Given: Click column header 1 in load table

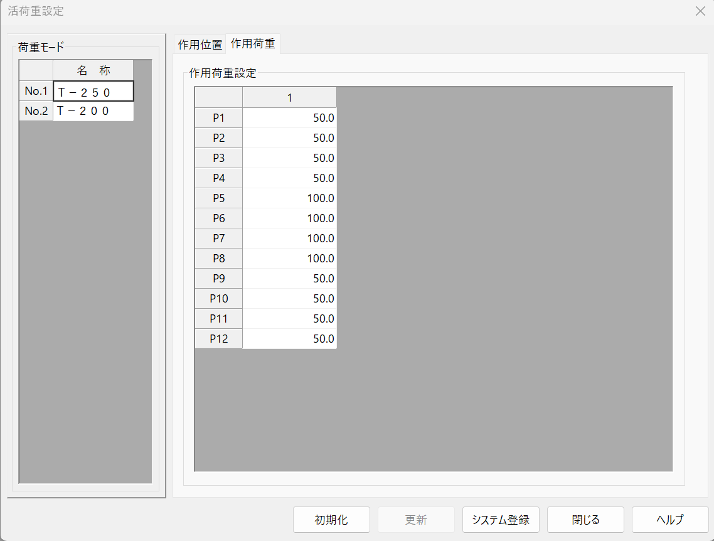Looking at the screenshot, I should click(x=289, y=98).
